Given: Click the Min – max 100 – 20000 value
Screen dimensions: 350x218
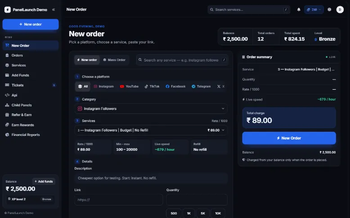Looking at the screenshot, I should [126, 150].
